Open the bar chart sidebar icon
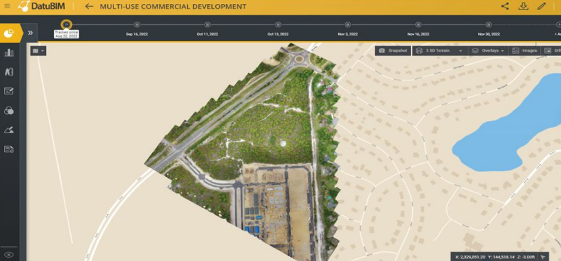Screen dimensions: 561x261 (x=9, y=53)
